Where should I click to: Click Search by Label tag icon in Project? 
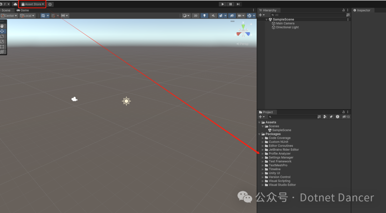click(331, 117)
